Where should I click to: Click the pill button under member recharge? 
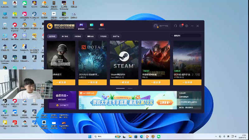[x=62, y=100]
